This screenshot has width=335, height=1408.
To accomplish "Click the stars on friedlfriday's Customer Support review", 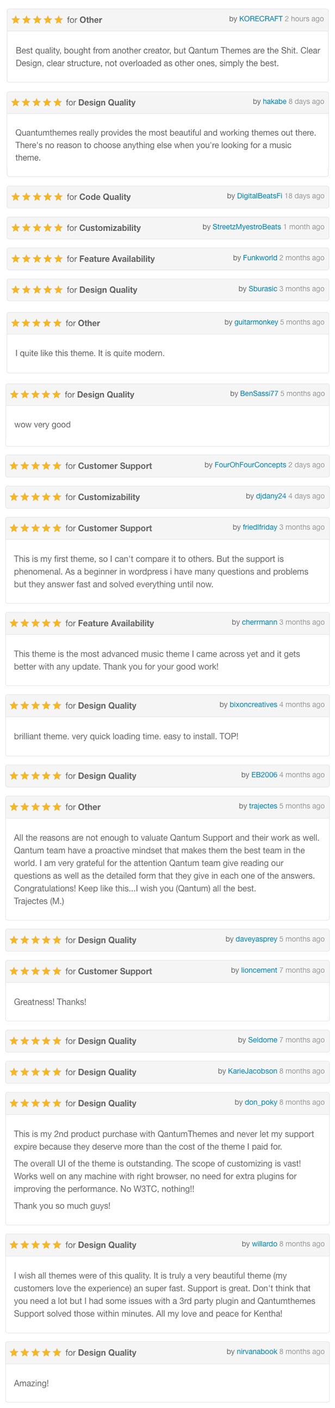I will (35, 528).
